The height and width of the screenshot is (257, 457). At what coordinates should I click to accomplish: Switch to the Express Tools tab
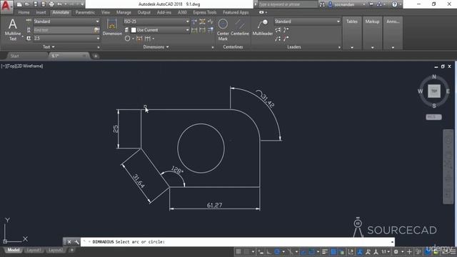click(x=205, y=12)
